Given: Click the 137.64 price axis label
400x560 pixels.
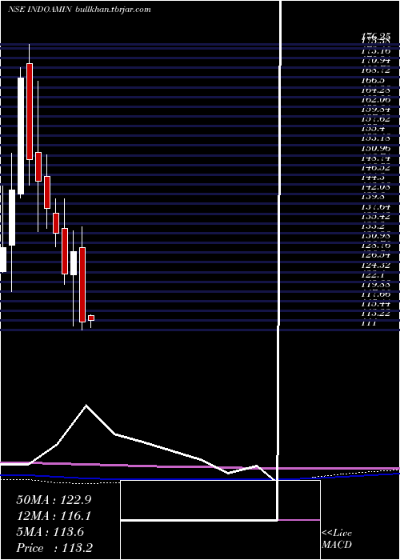Looking at the screenshot, I should click(375, 206).
